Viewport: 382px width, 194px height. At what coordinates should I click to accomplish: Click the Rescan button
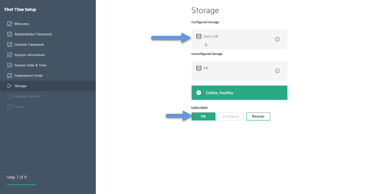click(x=258, y=116)
